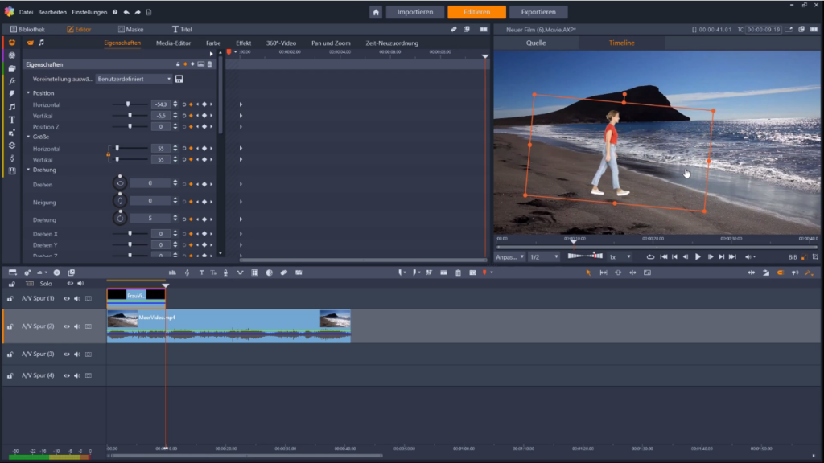Screen dimensions: 824x463
Task: Select the clip on A/V Spur (1)
Action: click(136, 297)
